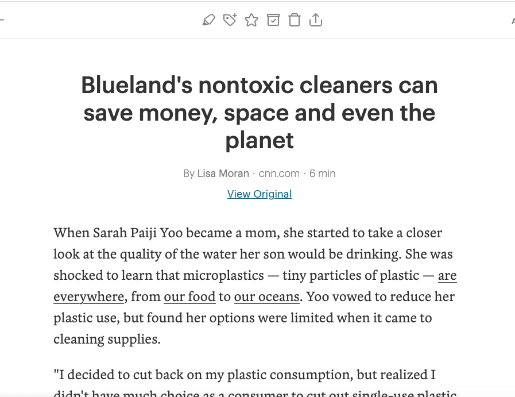Open the text display settings at the right edge

click(x=513, y=21)
